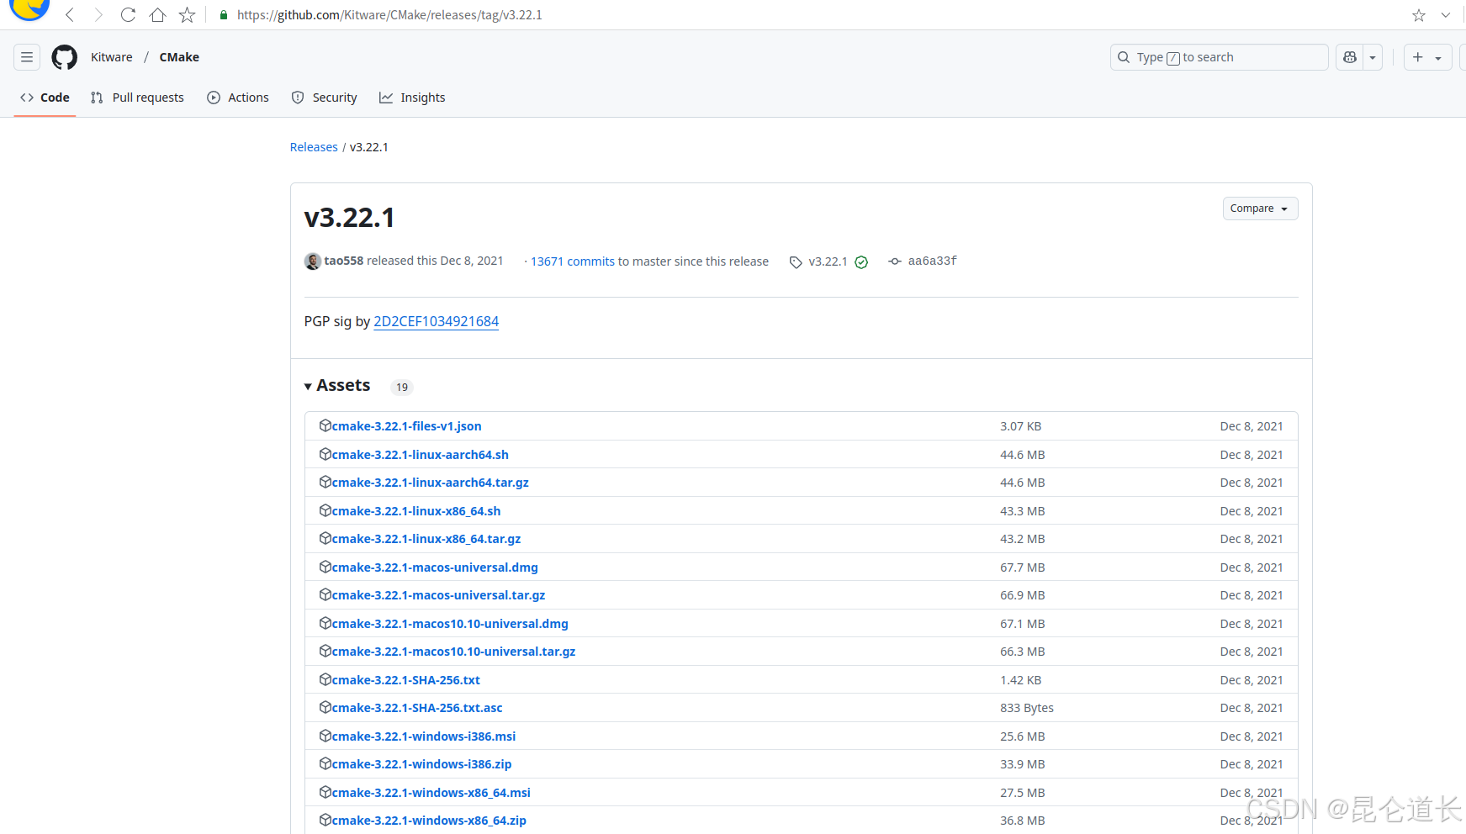
Task: Download cmake-3.22.1-windows-x86_64.zip
Action: [429, 821]
